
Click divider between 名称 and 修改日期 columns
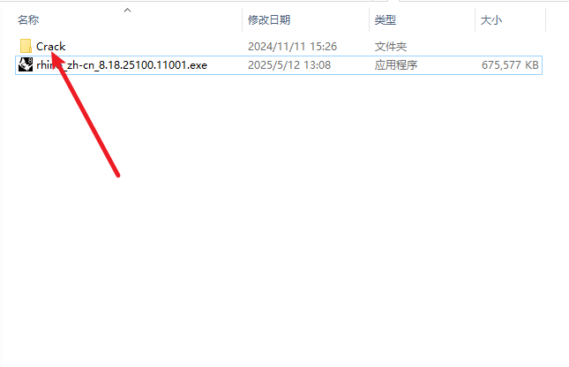(x=242, y=20)
